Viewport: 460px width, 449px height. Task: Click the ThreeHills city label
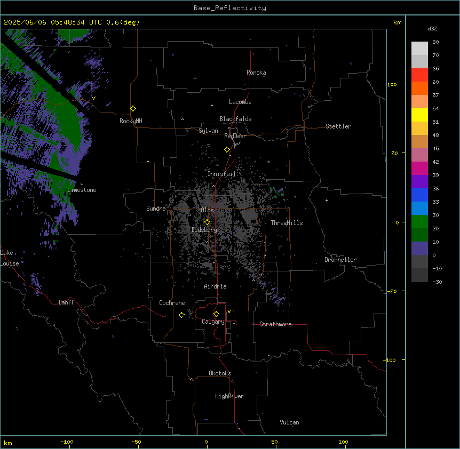(287, 223)
